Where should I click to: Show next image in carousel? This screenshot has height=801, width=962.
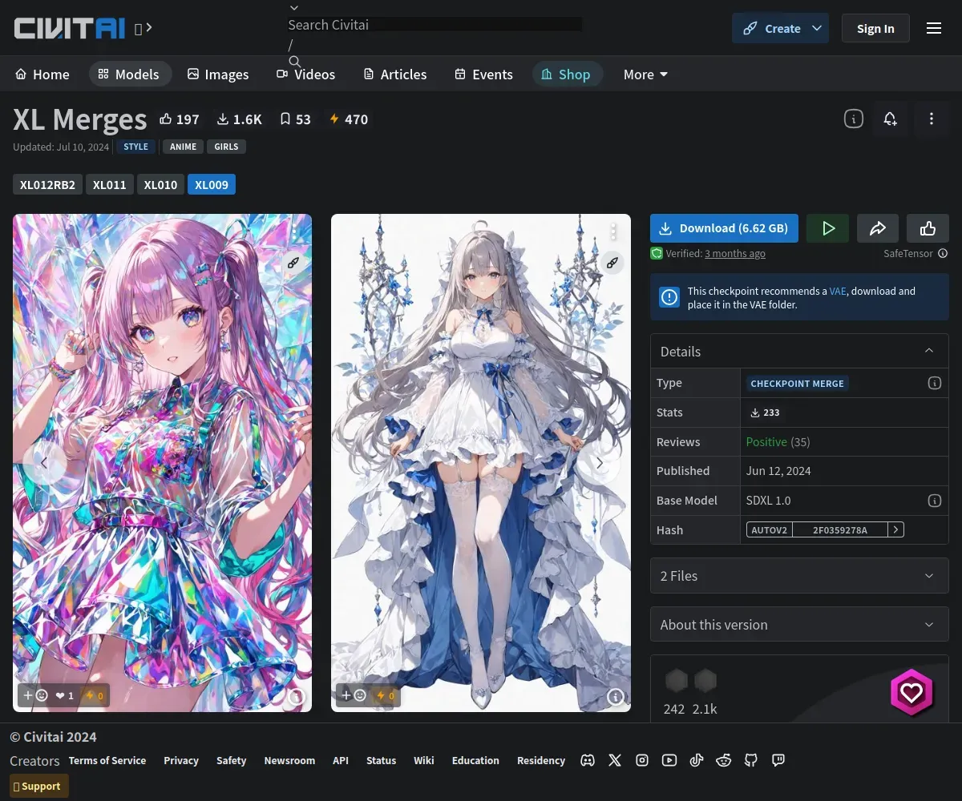click(599, 463)
